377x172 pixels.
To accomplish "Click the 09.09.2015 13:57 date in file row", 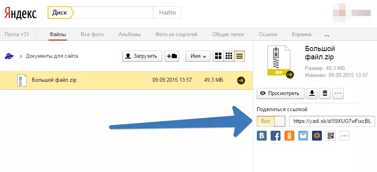I will click(172, 80).
